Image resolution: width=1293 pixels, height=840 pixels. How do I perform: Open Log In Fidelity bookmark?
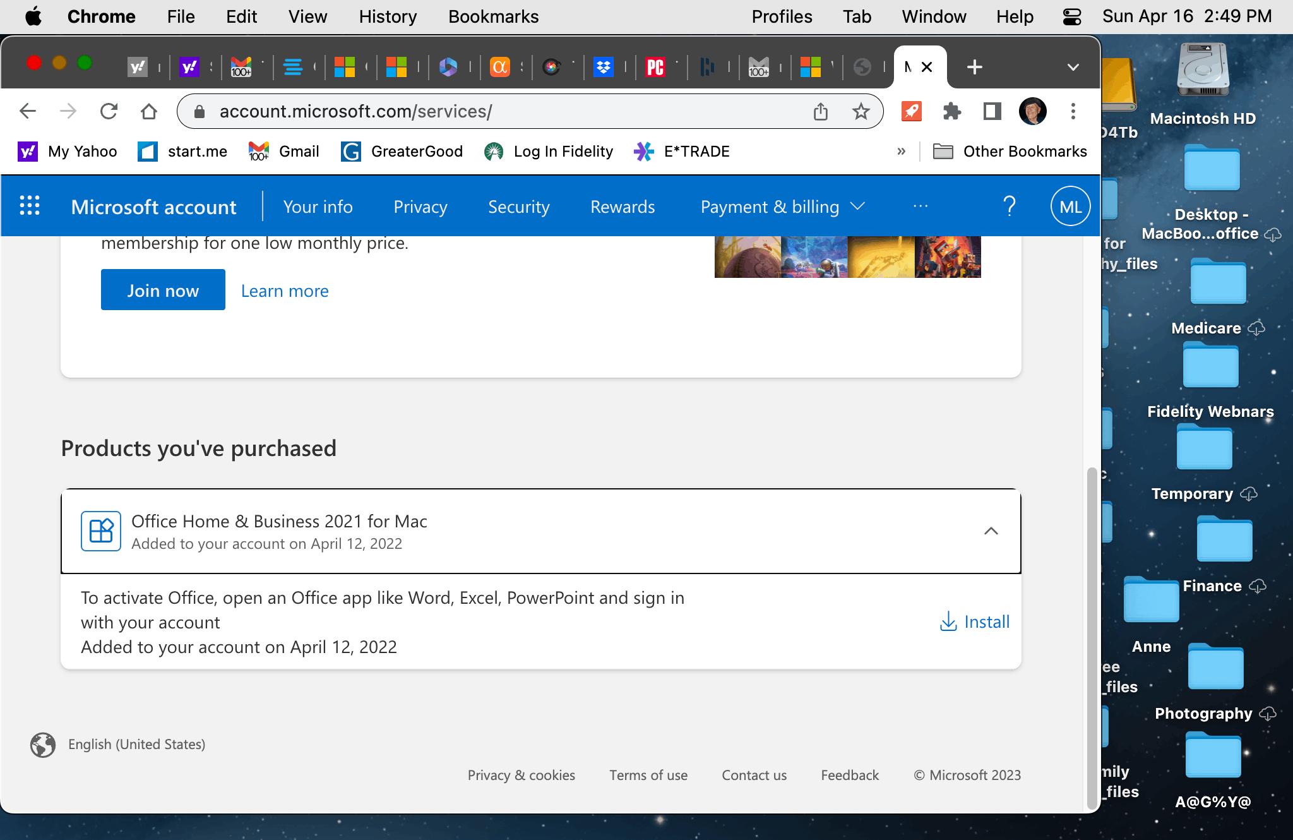pyautogui.click(x=549, y=151)
